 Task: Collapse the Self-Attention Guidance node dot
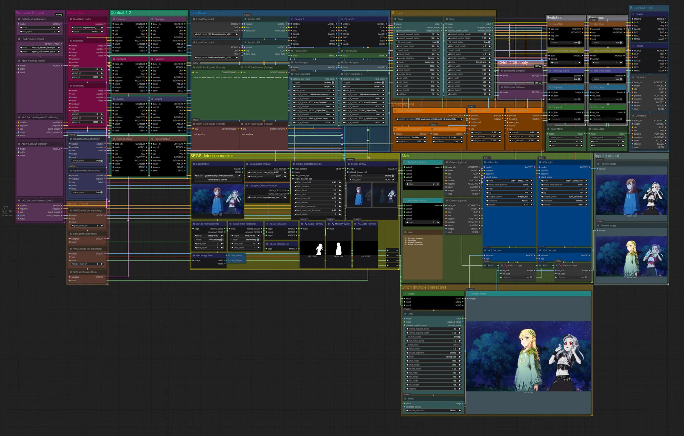pos(19,19)
